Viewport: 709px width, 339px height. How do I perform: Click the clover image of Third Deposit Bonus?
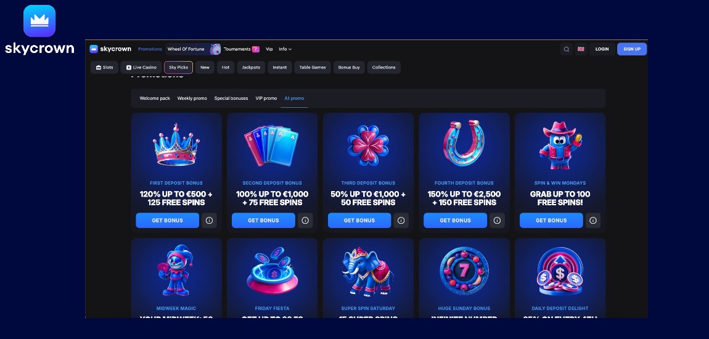click(x=368, y=145)
